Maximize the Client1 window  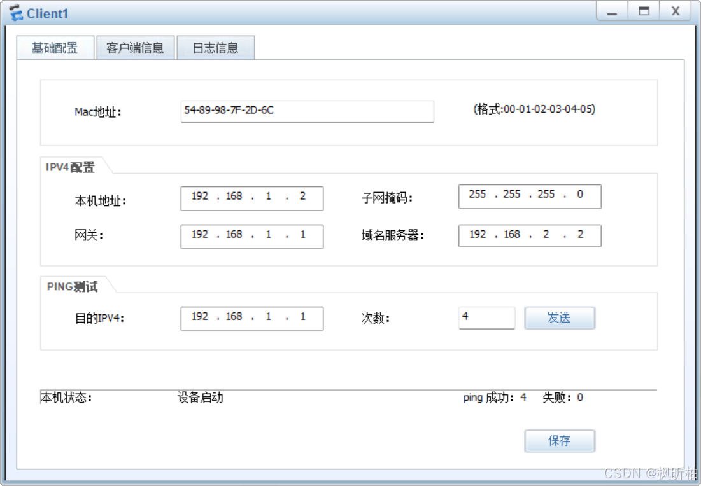tap(644, 11)
